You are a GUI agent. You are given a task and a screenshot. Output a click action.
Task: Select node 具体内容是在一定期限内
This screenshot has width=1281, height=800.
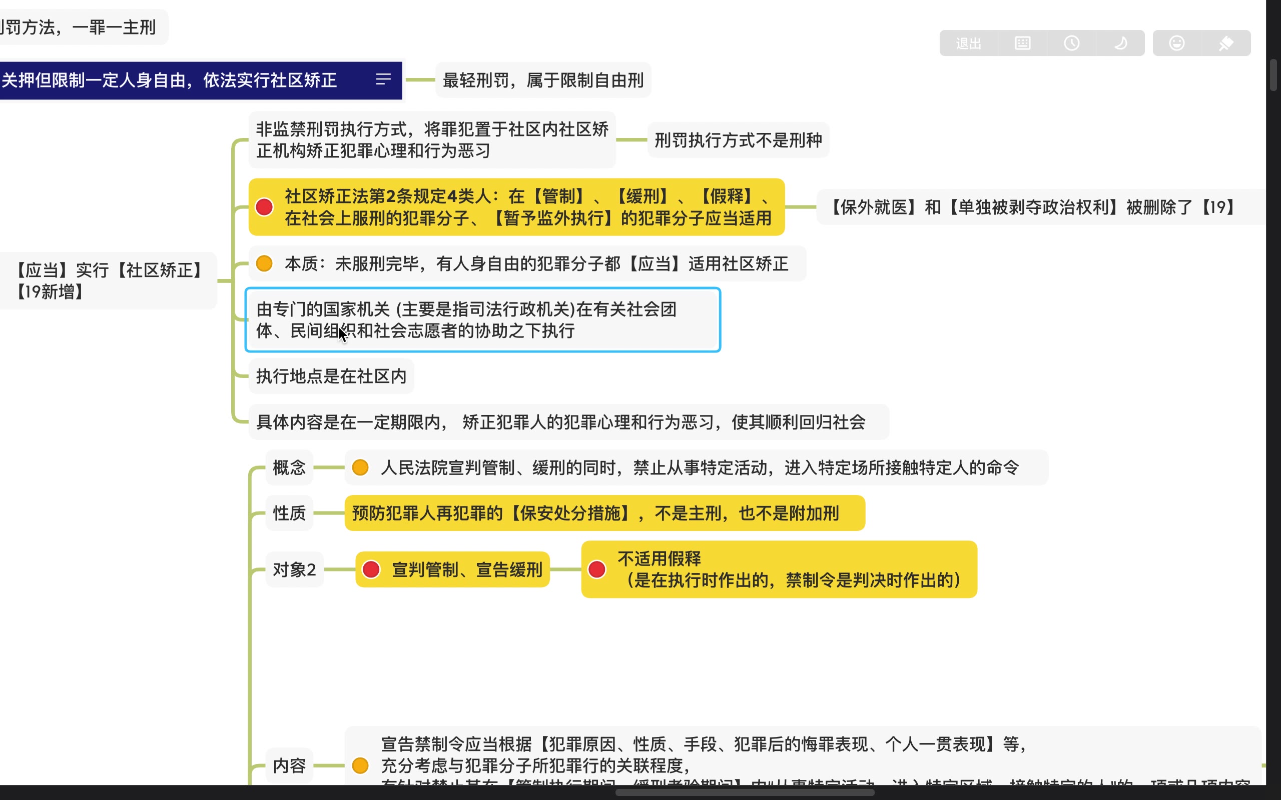pos(568,421)
